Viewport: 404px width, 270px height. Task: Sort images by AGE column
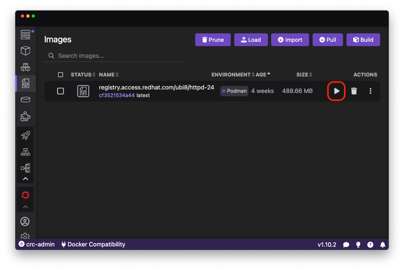(263, 75)
